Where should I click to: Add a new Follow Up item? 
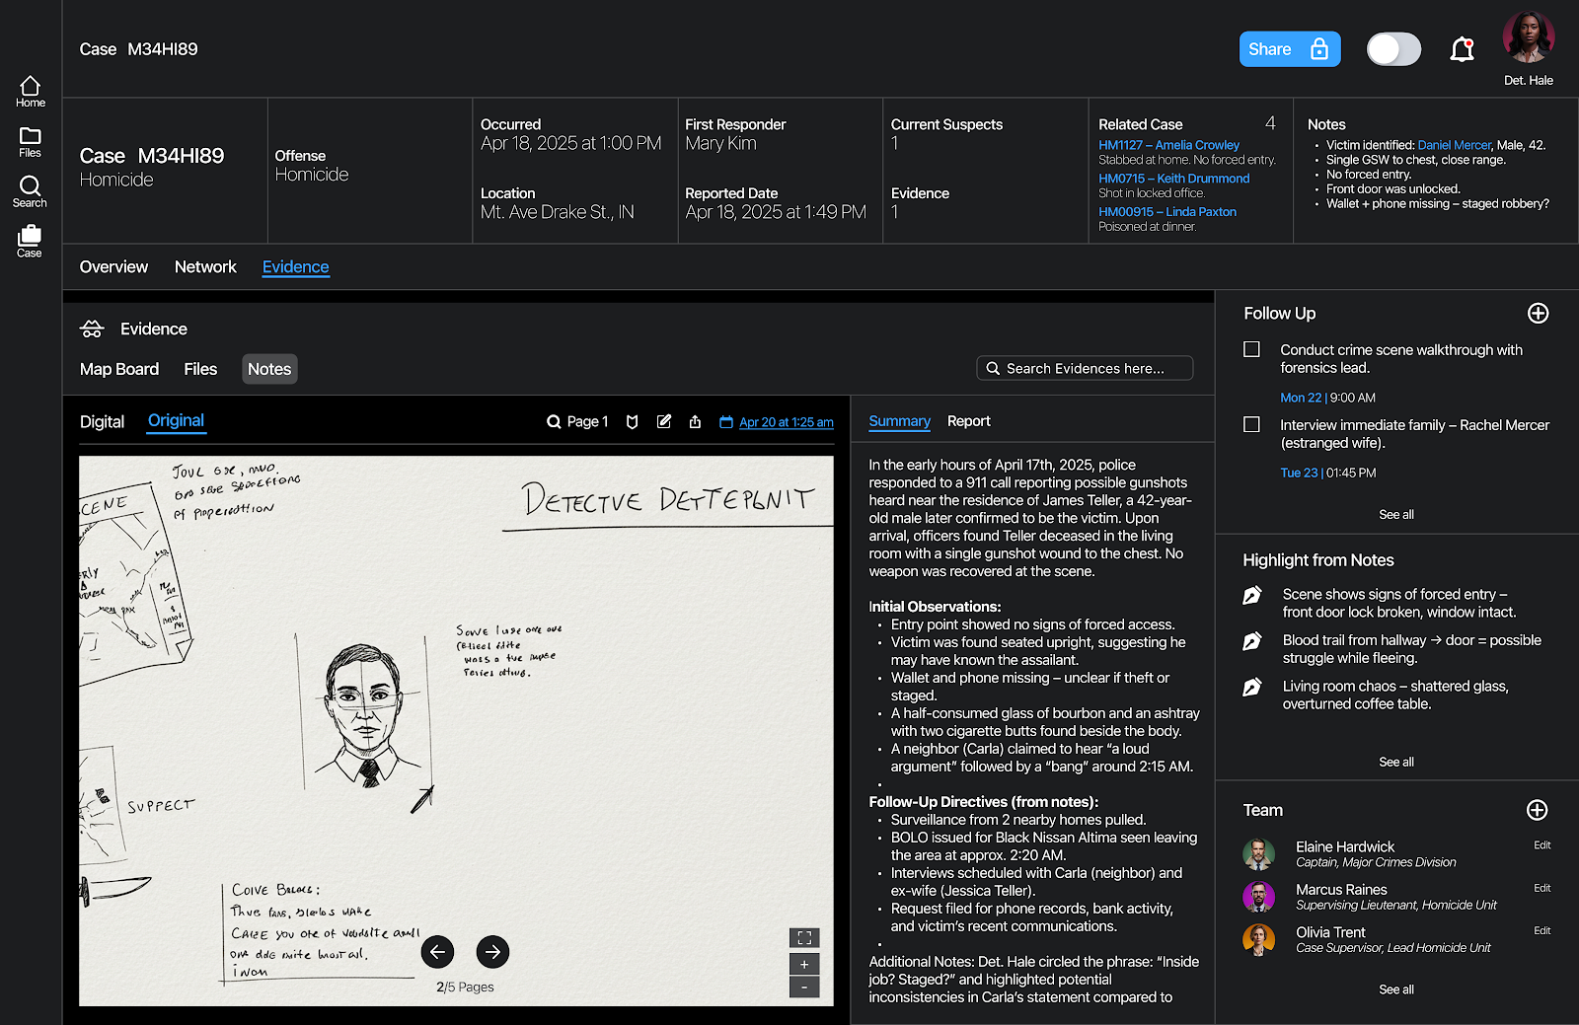point(1538,314)
